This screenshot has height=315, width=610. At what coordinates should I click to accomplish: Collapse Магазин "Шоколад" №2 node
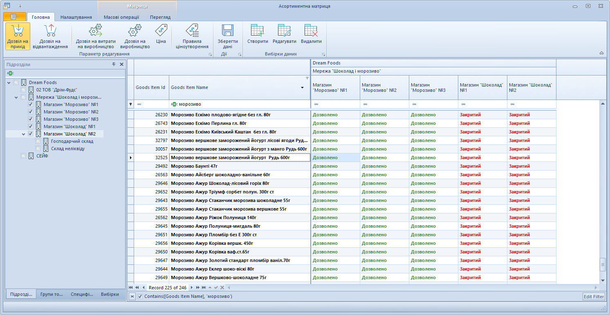24,134
